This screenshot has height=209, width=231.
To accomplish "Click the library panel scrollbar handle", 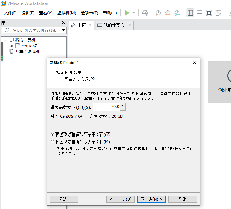I will [x=2, y=51].
